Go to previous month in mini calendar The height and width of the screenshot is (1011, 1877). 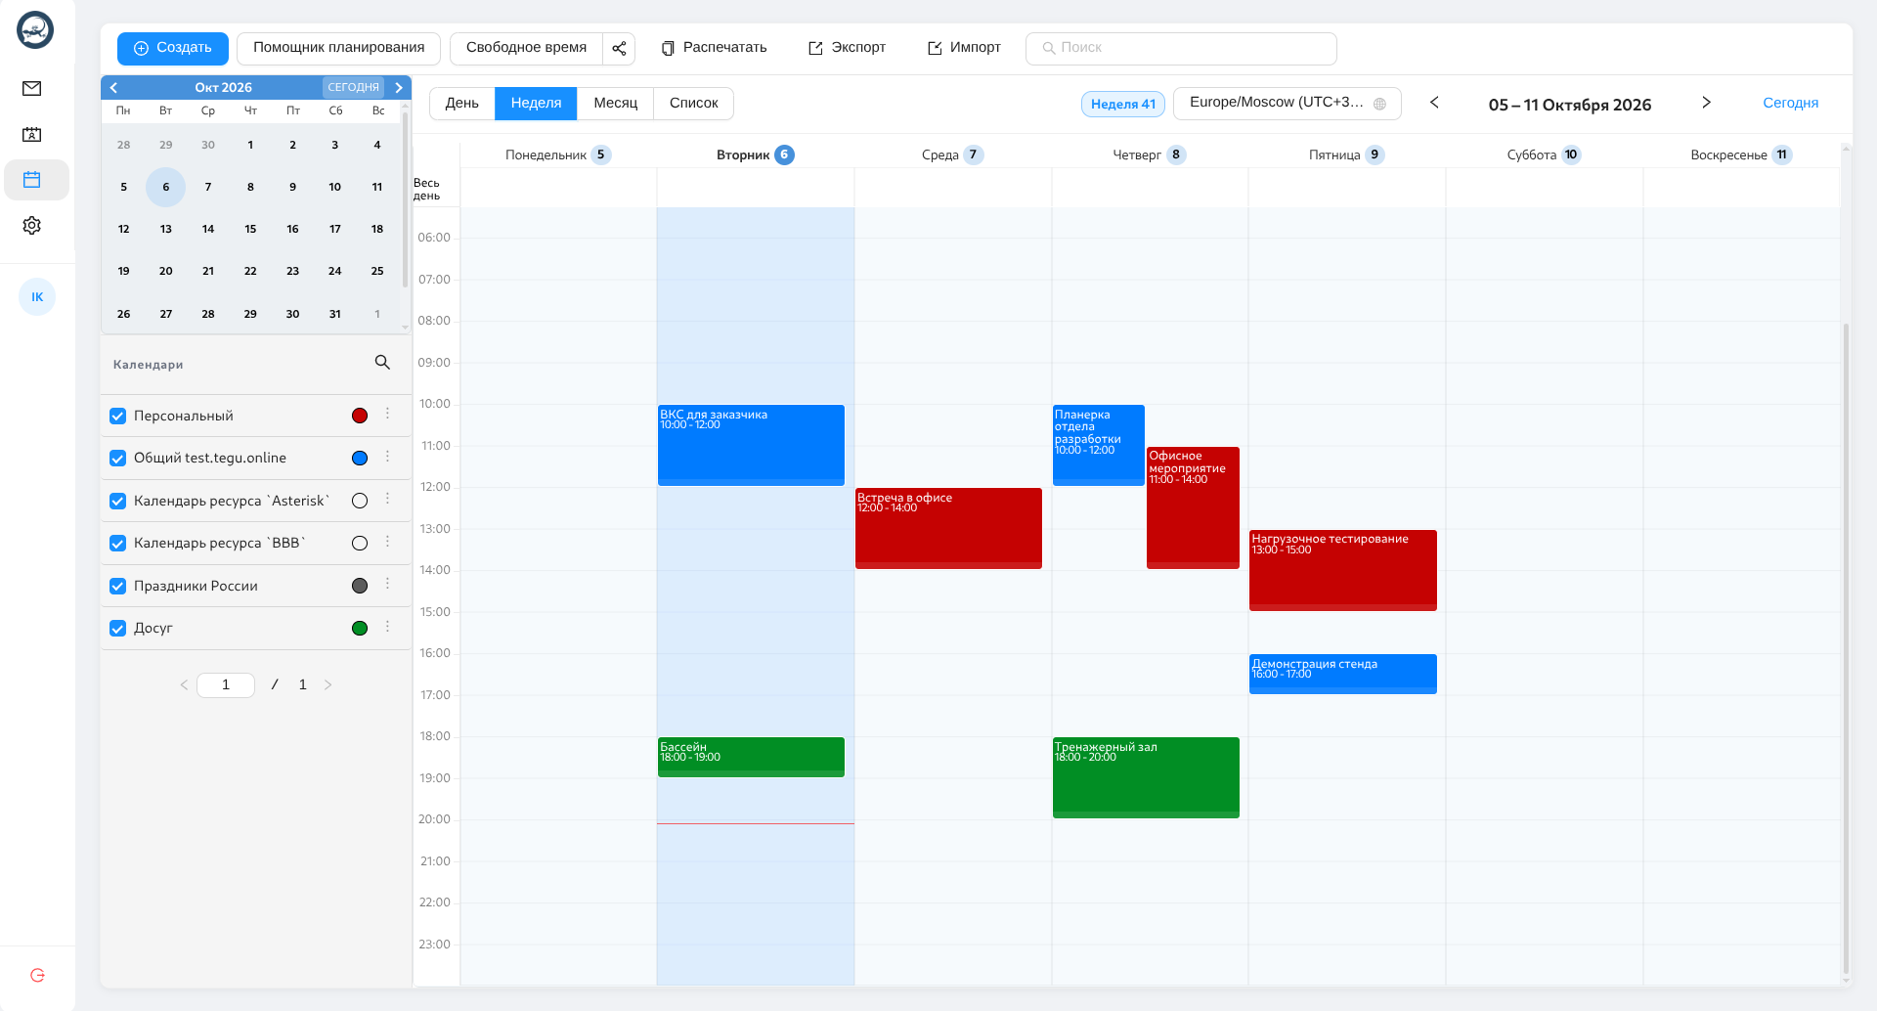coord(113,88)
